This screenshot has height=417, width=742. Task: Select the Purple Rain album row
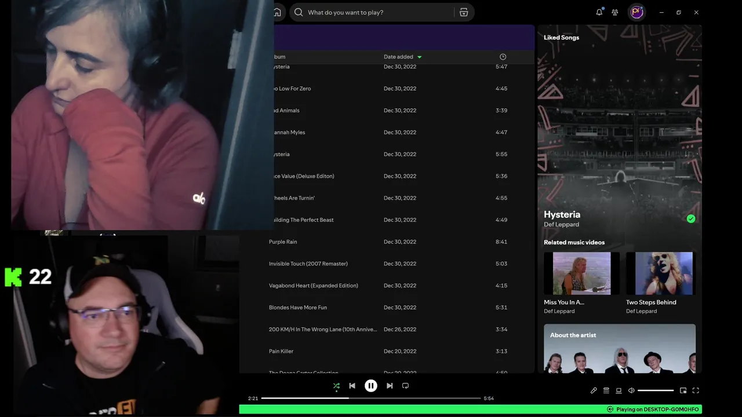click(x=387, y=242)
